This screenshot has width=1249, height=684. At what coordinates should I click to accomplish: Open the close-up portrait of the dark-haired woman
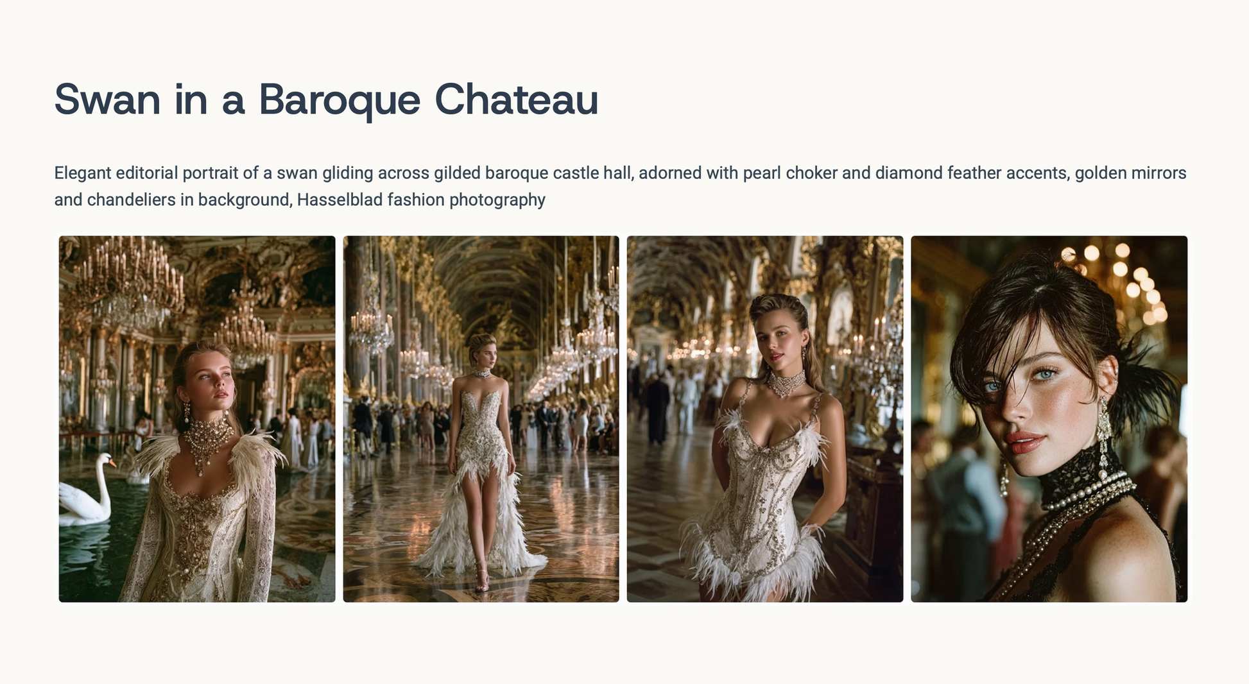1049,418
